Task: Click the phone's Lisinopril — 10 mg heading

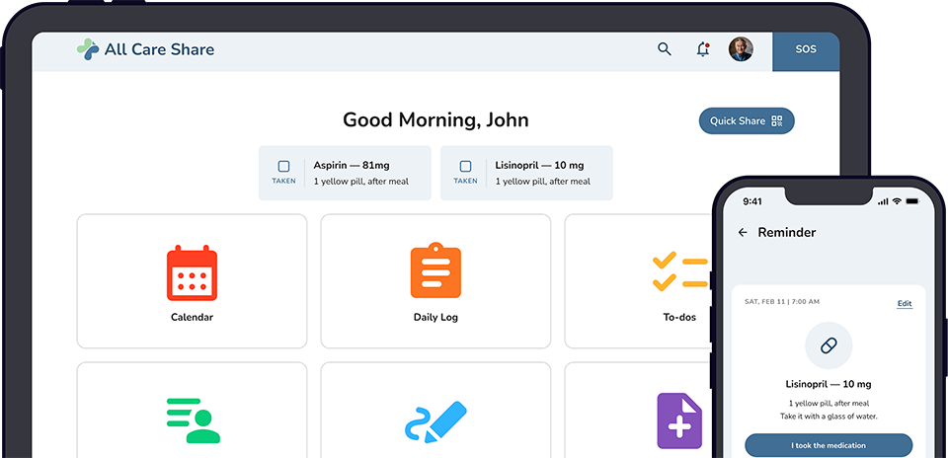Action: click(x=829, y=384)
